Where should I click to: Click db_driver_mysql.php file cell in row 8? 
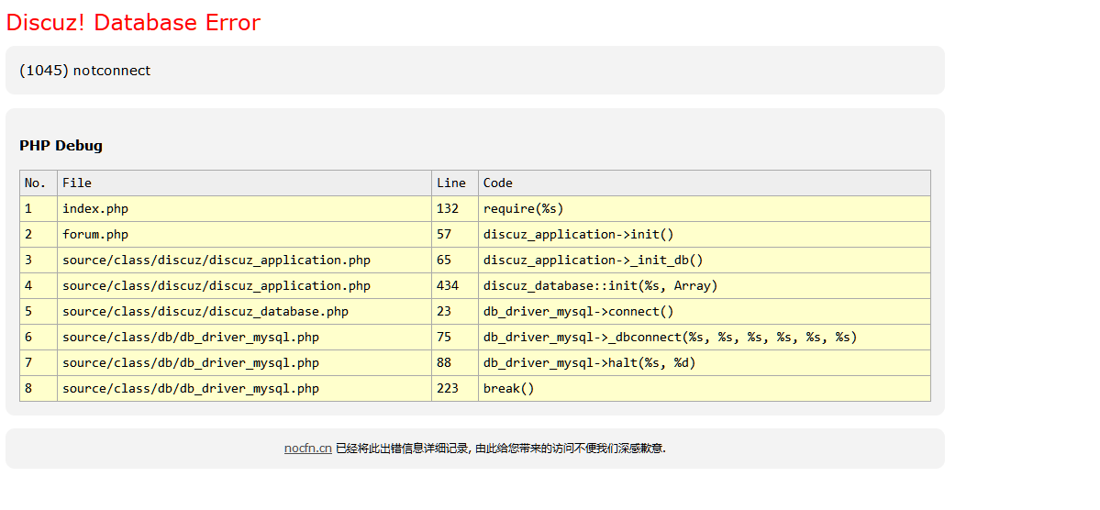(x=244, y=389)
